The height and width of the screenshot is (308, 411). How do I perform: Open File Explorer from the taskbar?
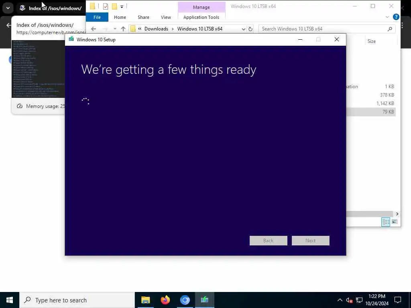pos(145,300)
